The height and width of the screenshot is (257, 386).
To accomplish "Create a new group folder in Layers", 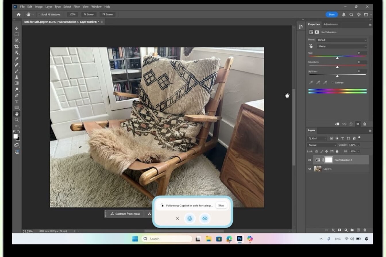I will coord(352,230).
